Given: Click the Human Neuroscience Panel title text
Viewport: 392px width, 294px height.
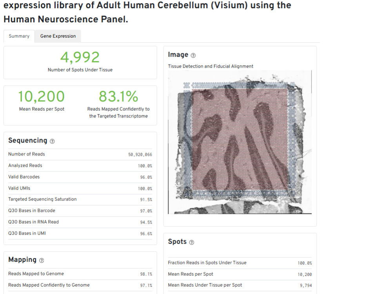Looking at the screenshot, I should 66,19.
